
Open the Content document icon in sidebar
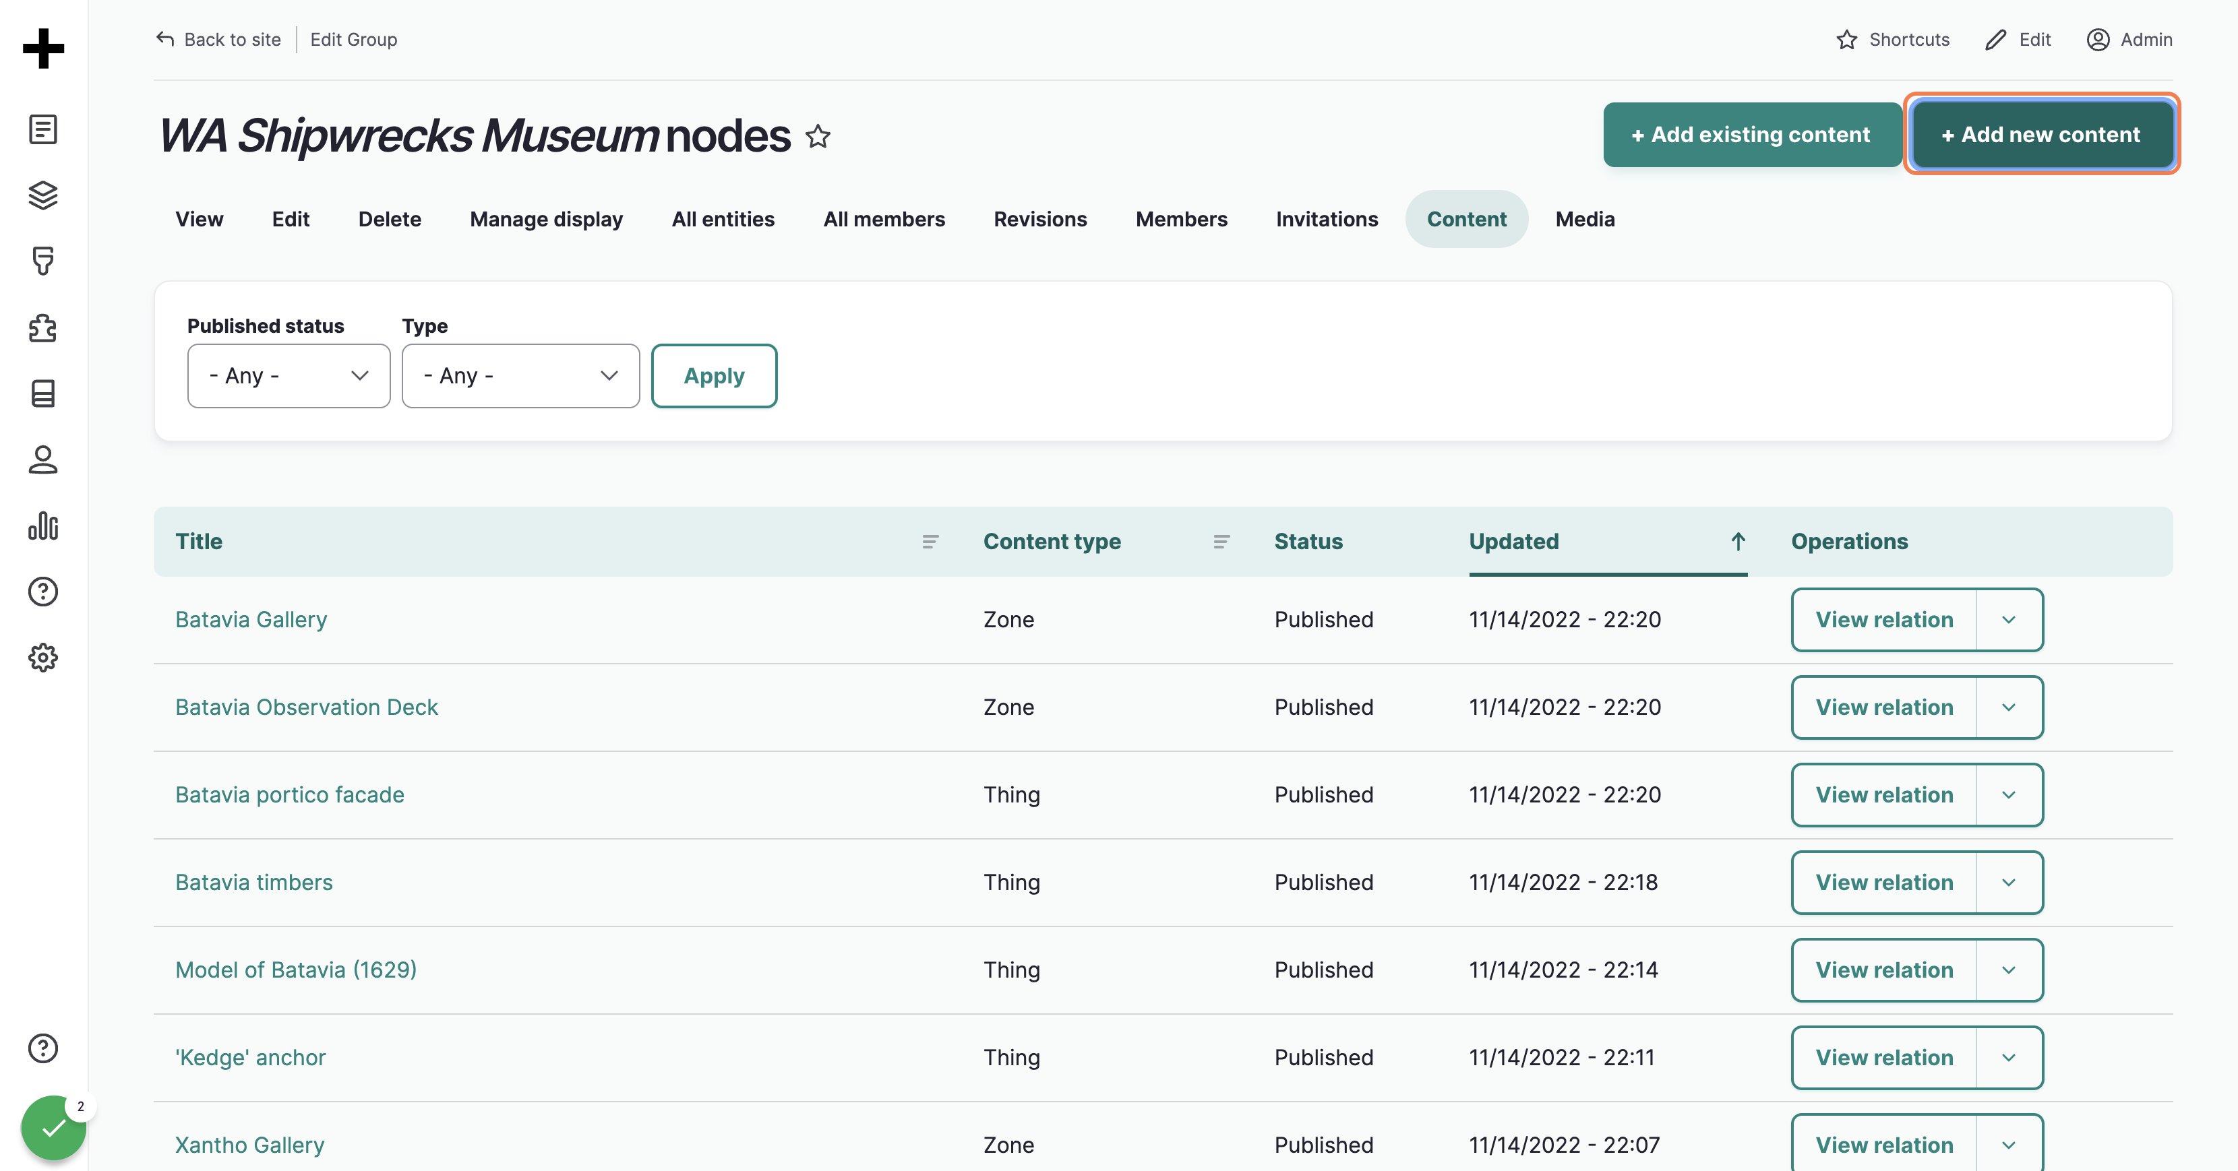tap(43, 129)
